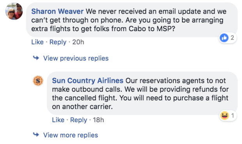View the reaction count of 2
Viewport: 242px width, 144px height.
(x=232, y=38)
